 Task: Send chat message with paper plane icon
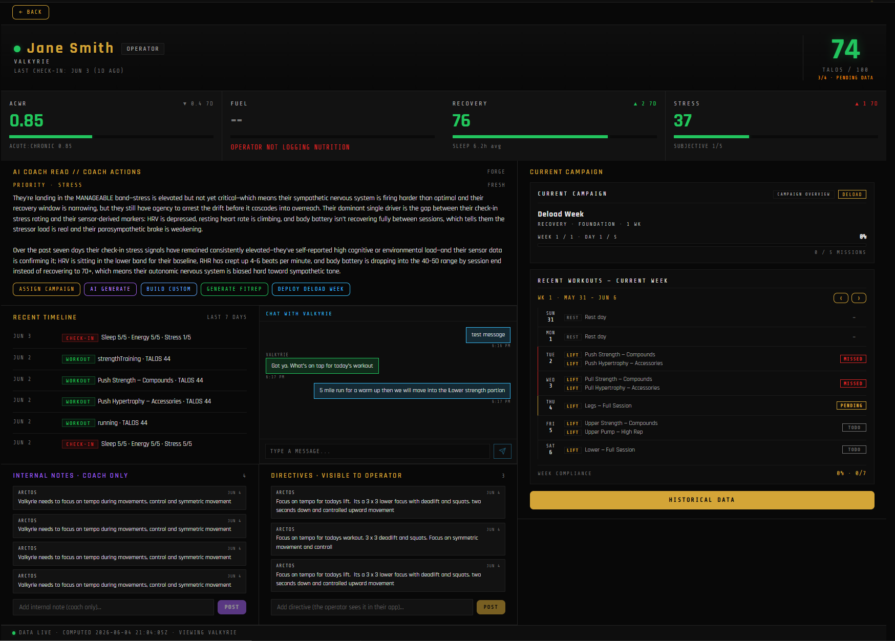point(502,451)
